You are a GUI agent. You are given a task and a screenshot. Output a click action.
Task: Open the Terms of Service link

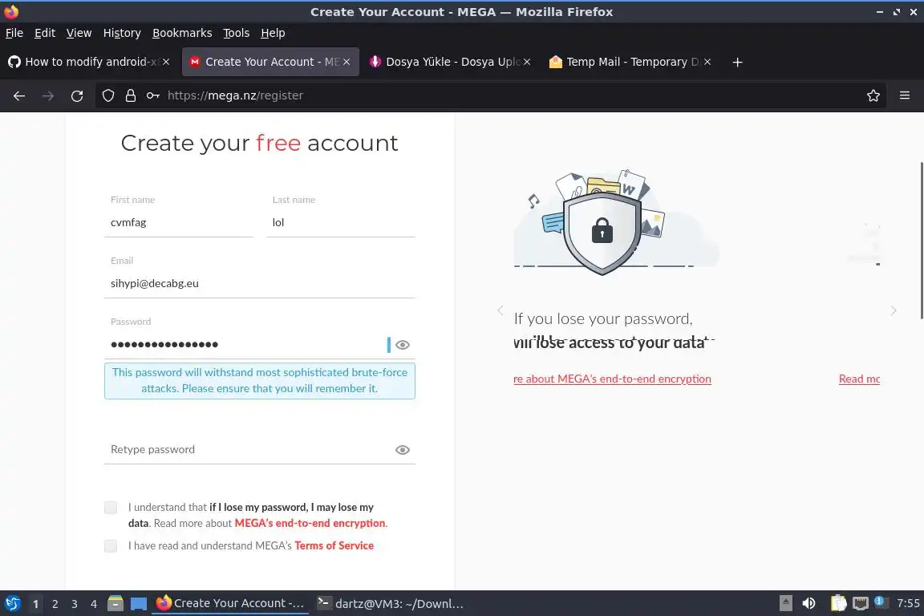334,546
